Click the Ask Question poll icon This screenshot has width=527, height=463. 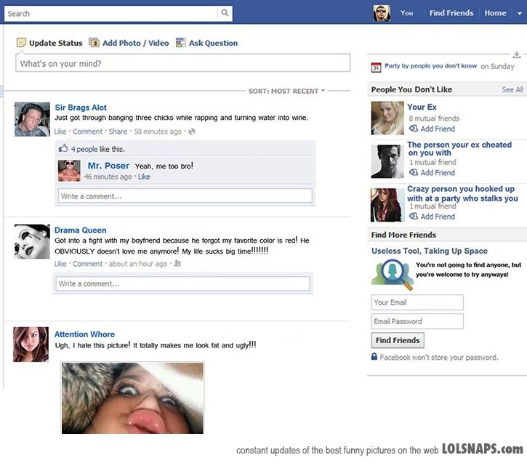point(181,43)
